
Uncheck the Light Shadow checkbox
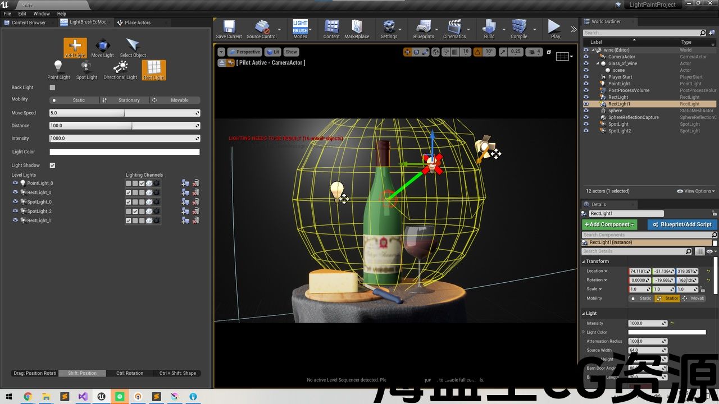(52, 166)
